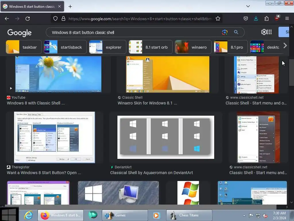Open the colorful Windows flag logo thumbnail
Image resolution: width=294 pixels, height=221 pixels.
point(188,193)
